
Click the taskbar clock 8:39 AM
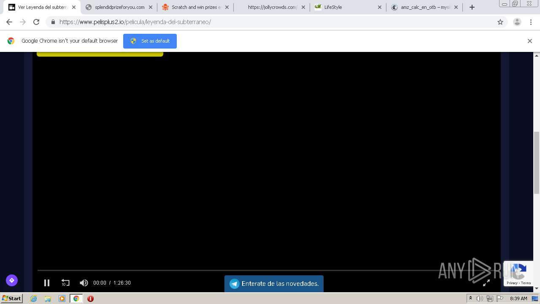pyautogui.click(x=518, y=299)
